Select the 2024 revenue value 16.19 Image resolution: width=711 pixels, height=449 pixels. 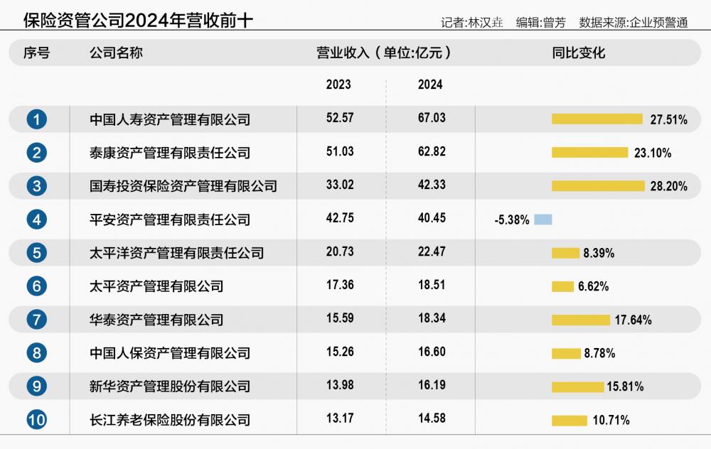[x=432, y=385]
